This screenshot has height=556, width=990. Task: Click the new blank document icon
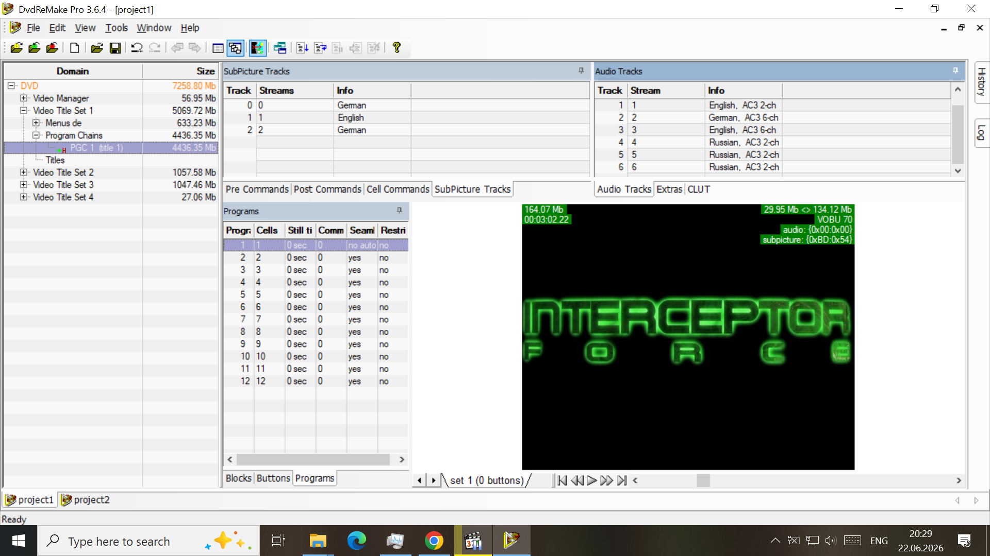[75, 48]
